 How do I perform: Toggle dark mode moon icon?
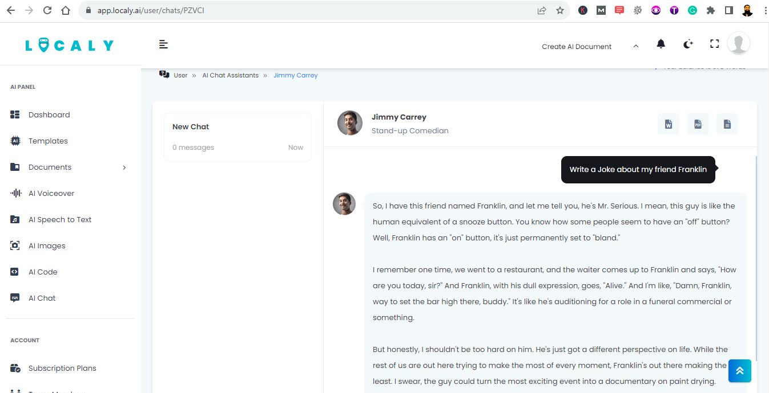click(x=688, y=44)
